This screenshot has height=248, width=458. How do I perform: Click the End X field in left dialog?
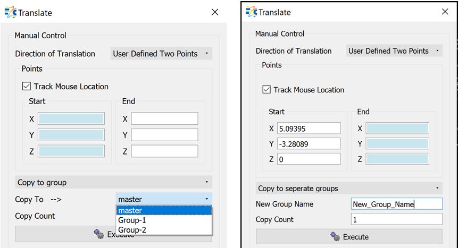(164, 118)
